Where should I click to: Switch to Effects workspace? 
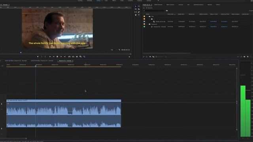point(114,1)
